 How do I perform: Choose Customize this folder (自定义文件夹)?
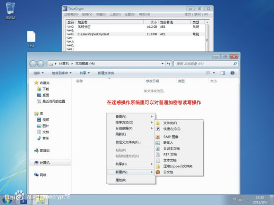131,142
